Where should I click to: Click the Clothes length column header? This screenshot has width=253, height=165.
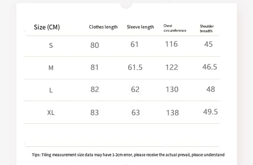click(103, 27)
